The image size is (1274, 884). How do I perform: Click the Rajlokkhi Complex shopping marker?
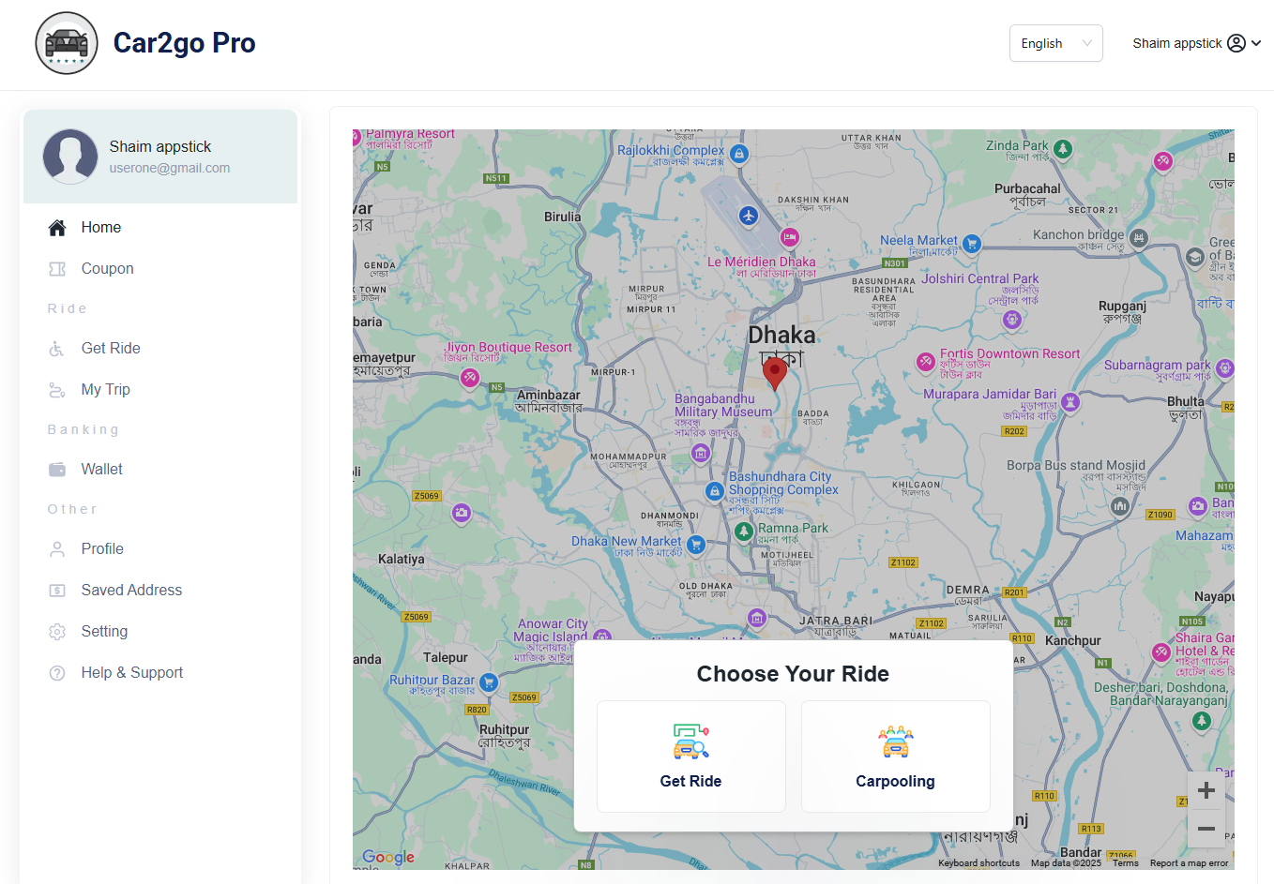(739, 154)
